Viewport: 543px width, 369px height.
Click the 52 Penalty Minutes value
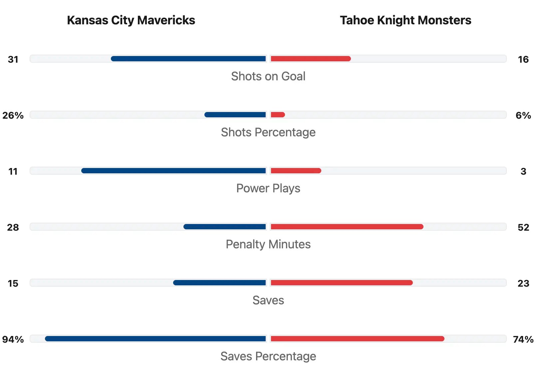point(523,227)
